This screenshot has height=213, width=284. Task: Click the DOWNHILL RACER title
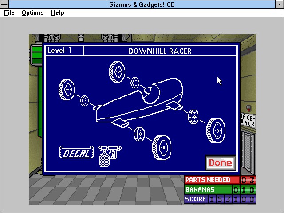(x=160, y=51)
